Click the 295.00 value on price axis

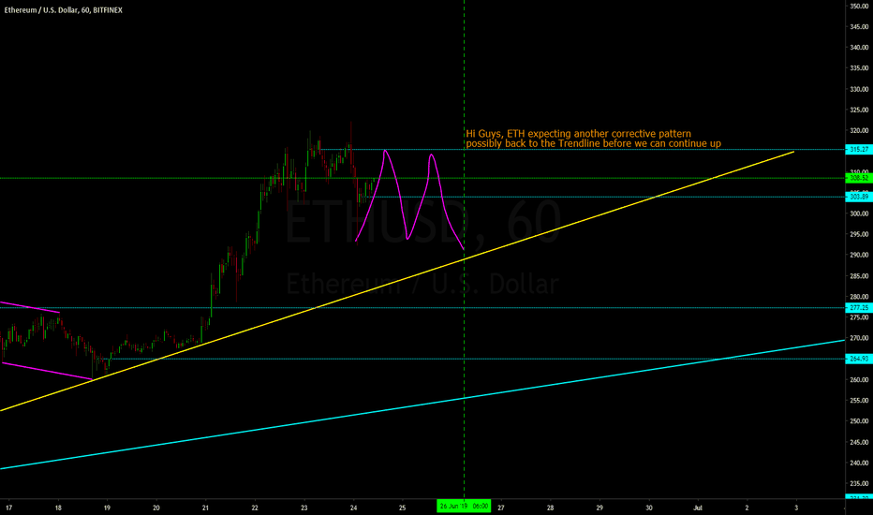[x=859, y=234]
